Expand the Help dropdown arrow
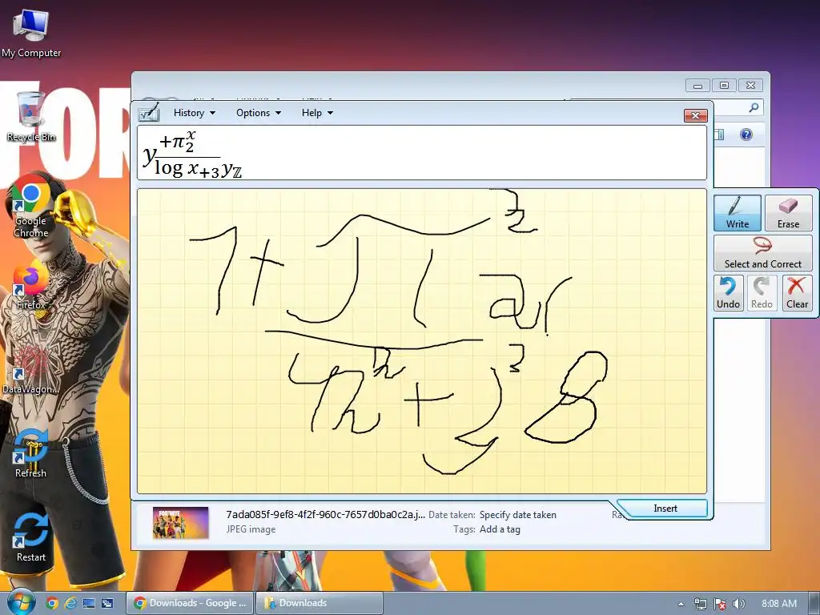The image size is (820, 615). (330, 113)
